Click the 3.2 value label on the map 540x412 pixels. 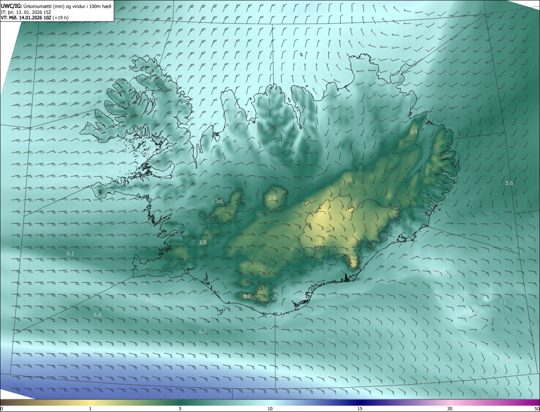coord(247,296)
